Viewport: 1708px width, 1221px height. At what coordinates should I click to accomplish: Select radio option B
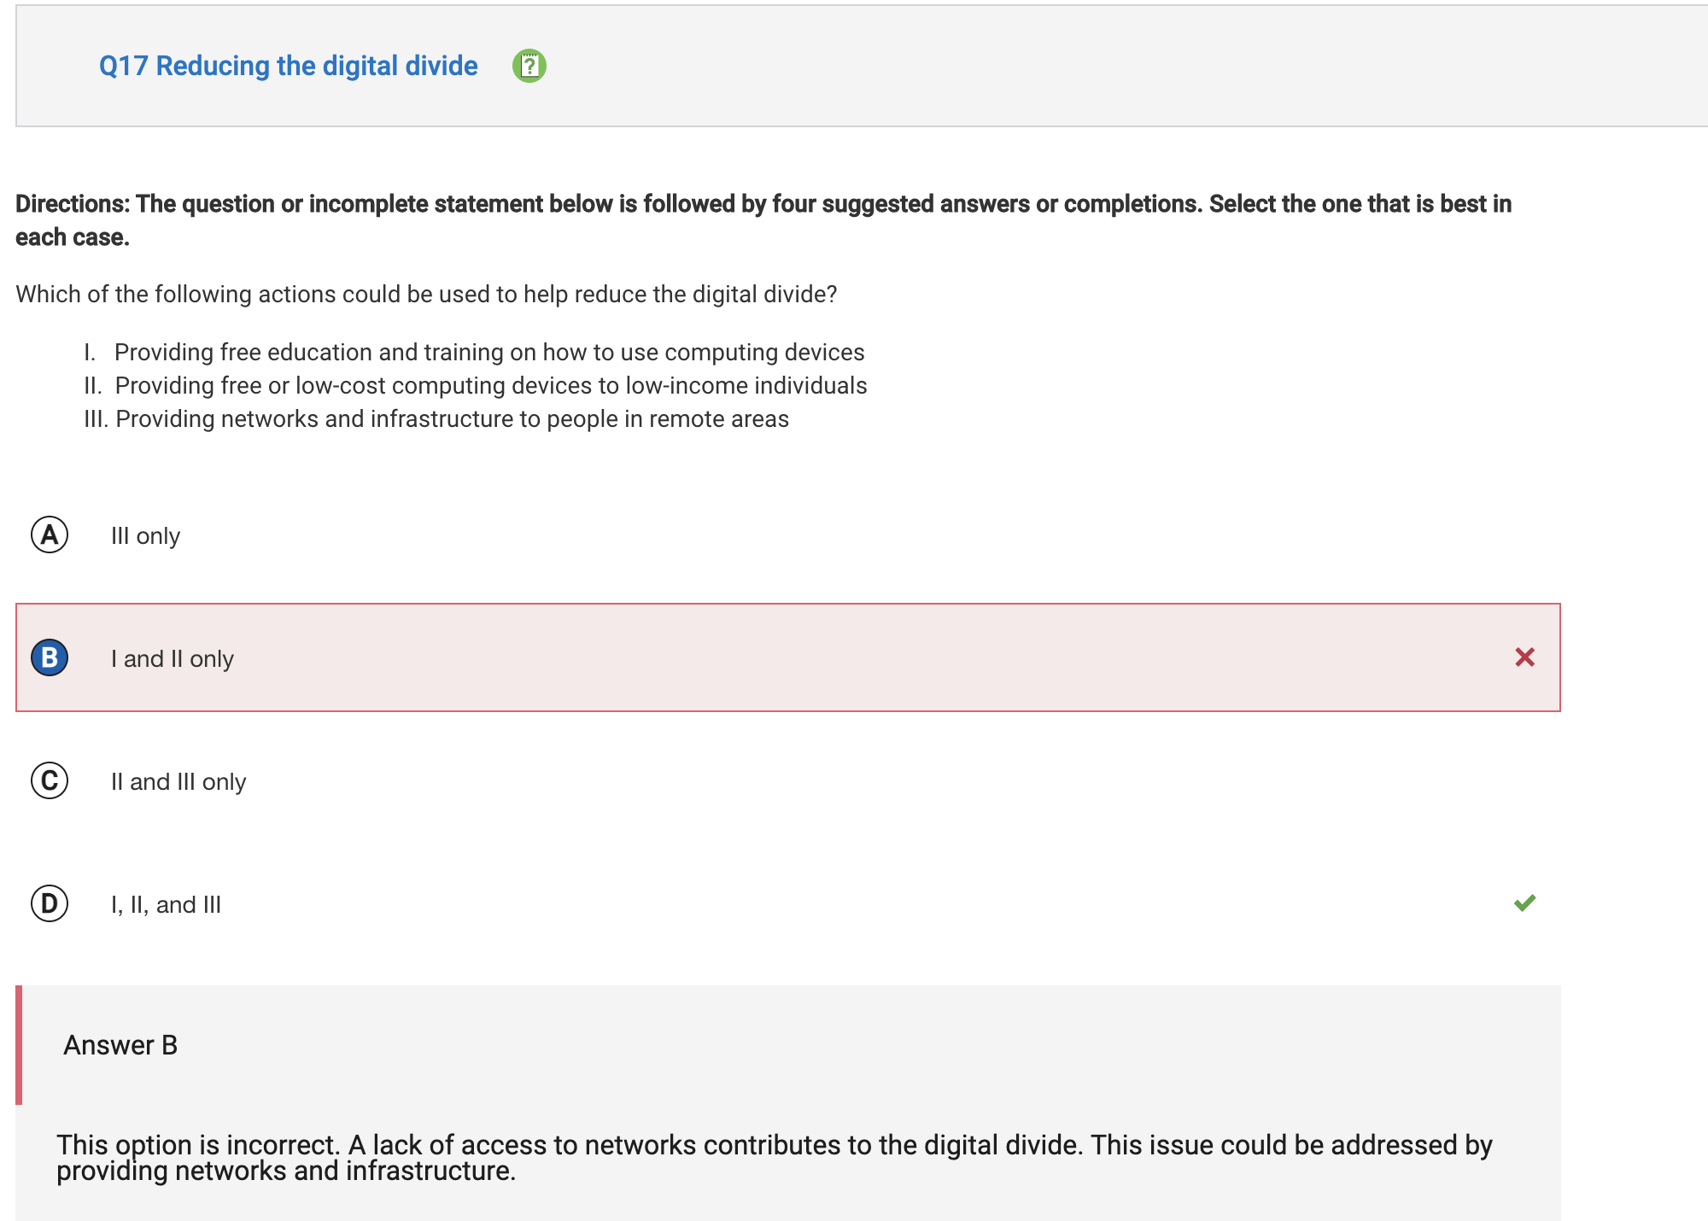pyautogui.click(x=50, y=657)
